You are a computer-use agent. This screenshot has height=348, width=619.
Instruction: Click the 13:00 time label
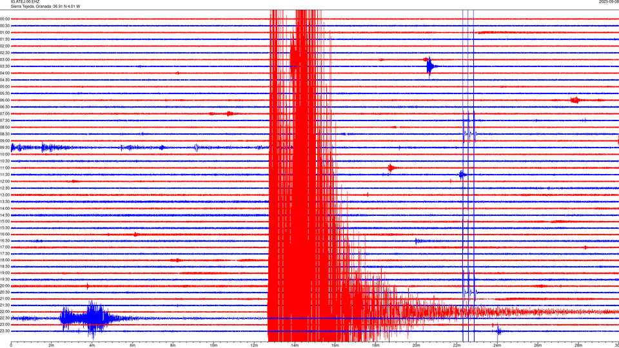pyautogui.click(x=5, y=195)
